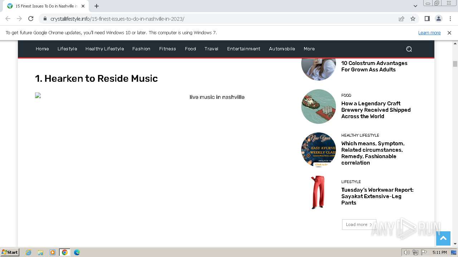
Task: Open Which means, Symptom article
Action: (x=373, y=153)
